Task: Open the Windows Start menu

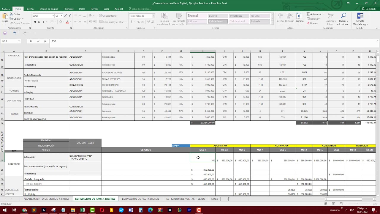Action: click(5, 210)
